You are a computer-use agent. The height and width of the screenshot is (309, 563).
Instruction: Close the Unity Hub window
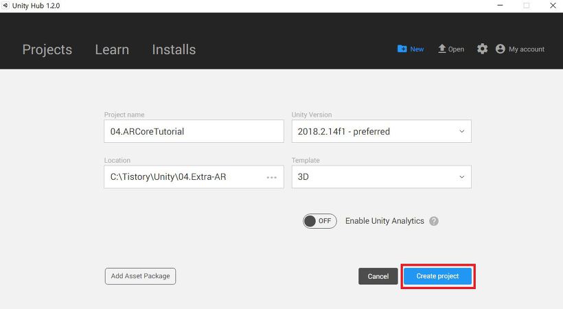pos(553,5)
